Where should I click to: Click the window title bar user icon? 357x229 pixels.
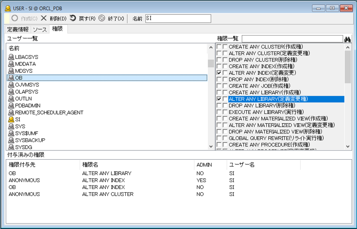[8, 8]
